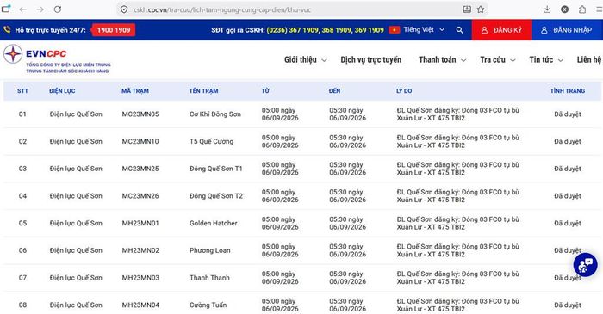Viewport: 603px width, 314px height.
Task: Open Dịch vụ trực tuyến menu item
Action: coord(370,60)
